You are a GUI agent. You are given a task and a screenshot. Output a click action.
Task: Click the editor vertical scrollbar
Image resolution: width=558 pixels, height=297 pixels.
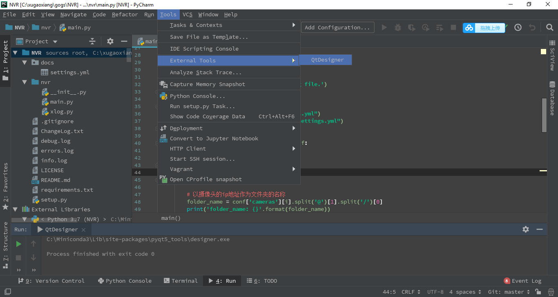click(544, 115)
